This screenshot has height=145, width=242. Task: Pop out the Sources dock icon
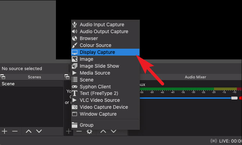(x=67, y=77)
